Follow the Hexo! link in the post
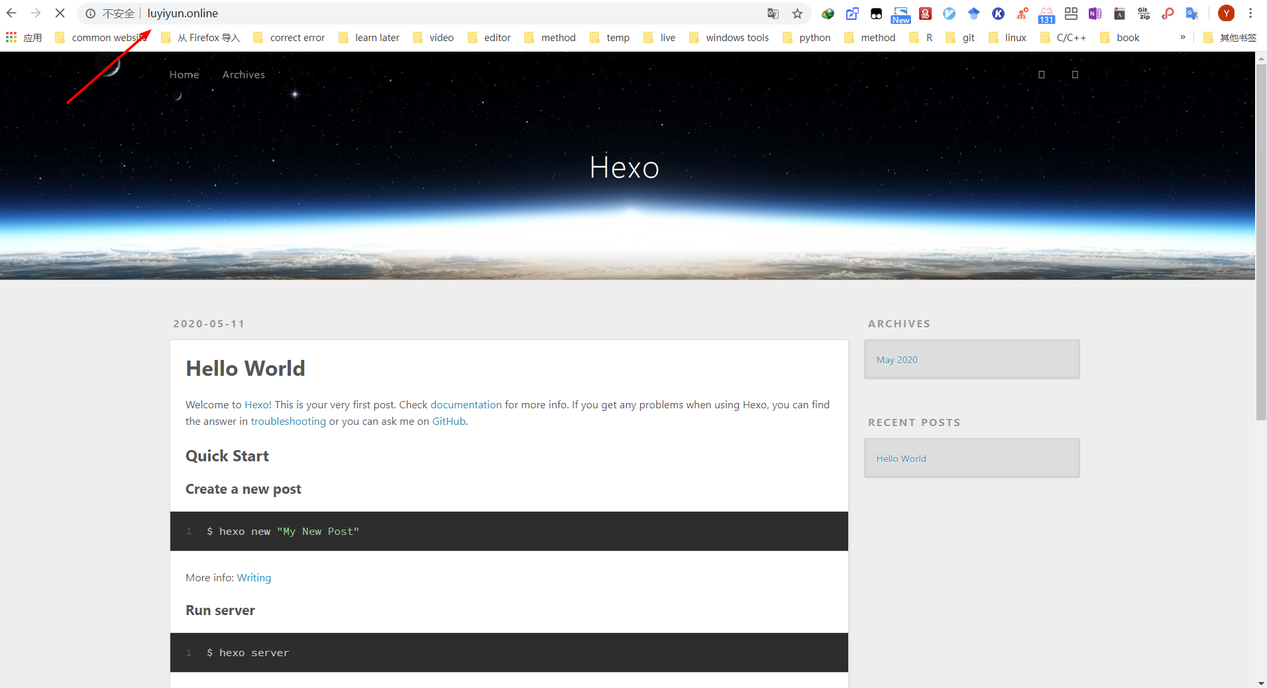 click(x=258, y=404)
